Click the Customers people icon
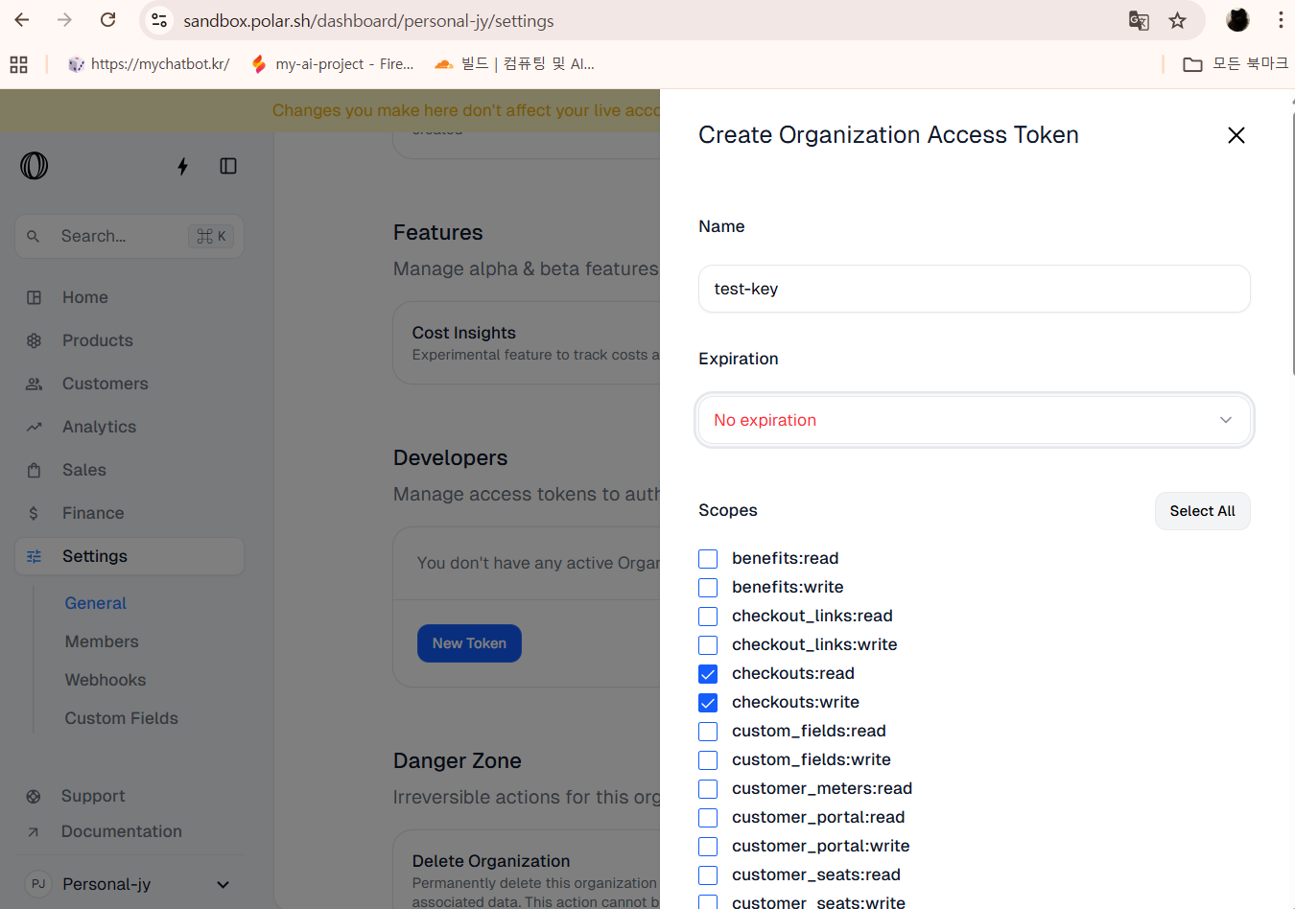The height and width of the screenshot is (909, 1295). [x=35, y=384]
